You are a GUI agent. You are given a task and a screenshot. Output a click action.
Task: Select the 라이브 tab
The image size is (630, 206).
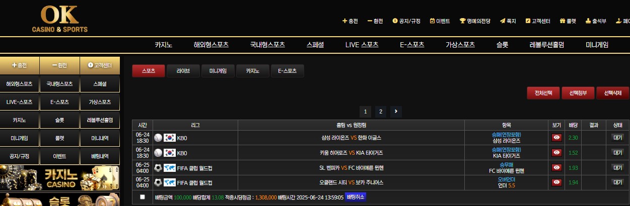[183, 71]
